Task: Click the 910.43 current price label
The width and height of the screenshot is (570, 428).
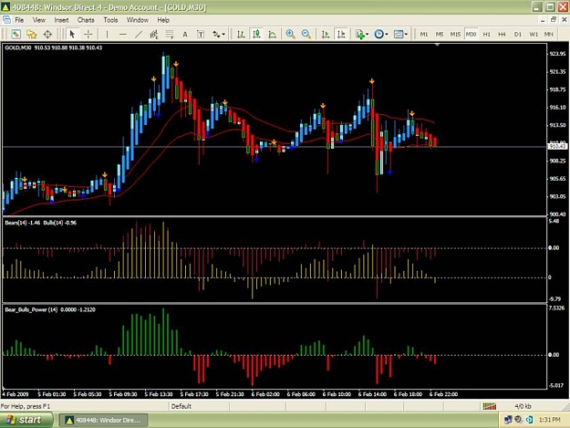Action: [x=557, y=146]
